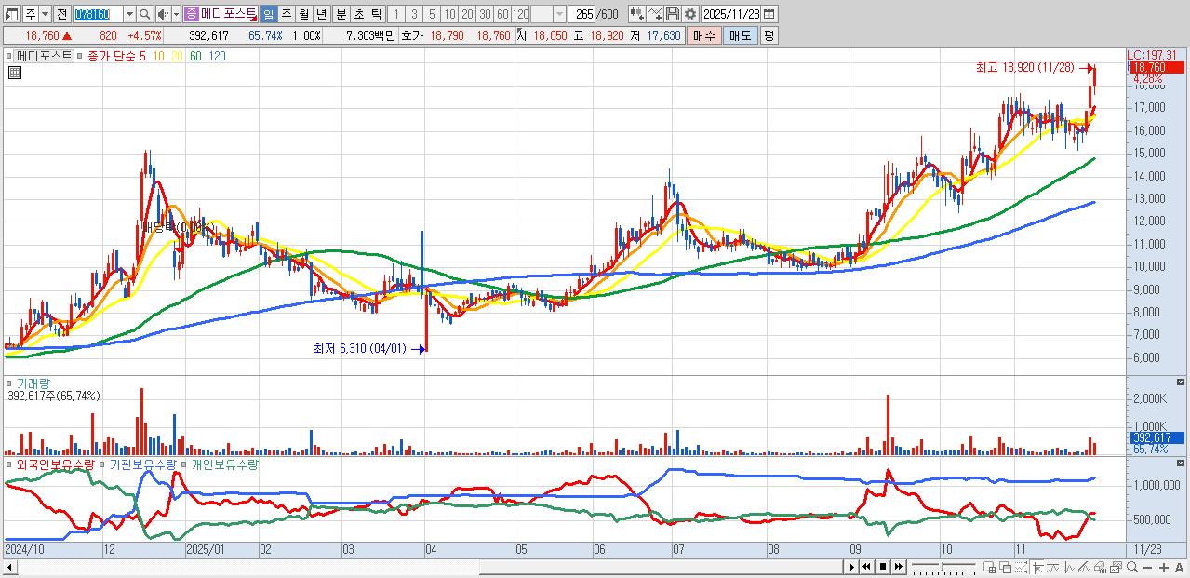The height and width of the screenshot is (578, 1190).
Task: Click the 증 메디포스트 stock name label
Action: [x=220, y=14]
